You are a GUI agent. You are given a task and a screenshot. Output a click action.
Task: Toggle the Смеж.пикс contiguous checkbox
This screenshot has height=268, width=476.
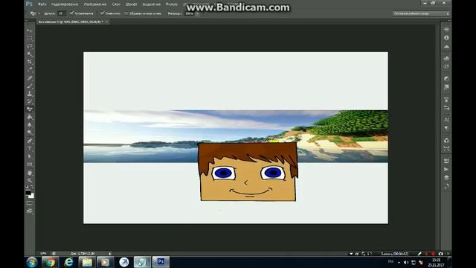(103, 13)
